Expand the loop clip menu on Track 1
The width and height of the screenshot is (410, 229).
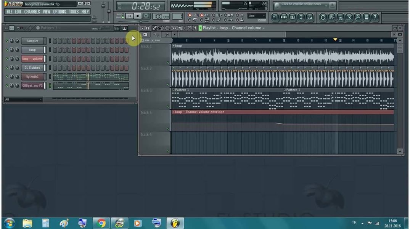point(174,46)
